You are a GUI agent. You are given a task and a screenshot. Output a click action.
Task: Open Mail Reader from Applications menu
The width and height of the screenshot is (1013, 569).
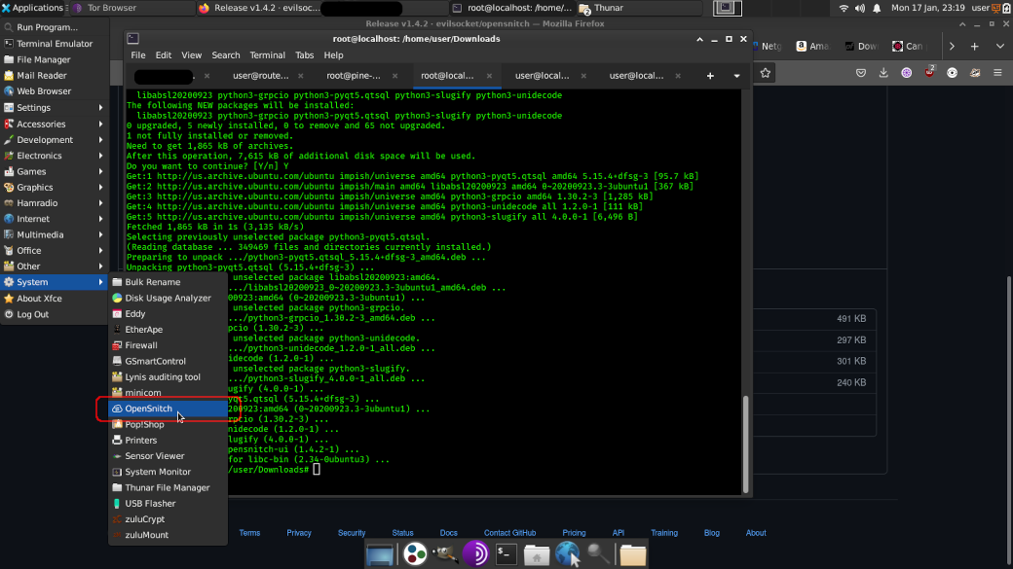click(x=55, y=76)
